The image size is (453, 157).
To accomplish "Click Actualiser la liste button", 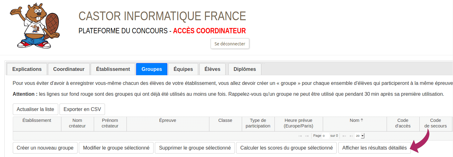I will [36, 109].
